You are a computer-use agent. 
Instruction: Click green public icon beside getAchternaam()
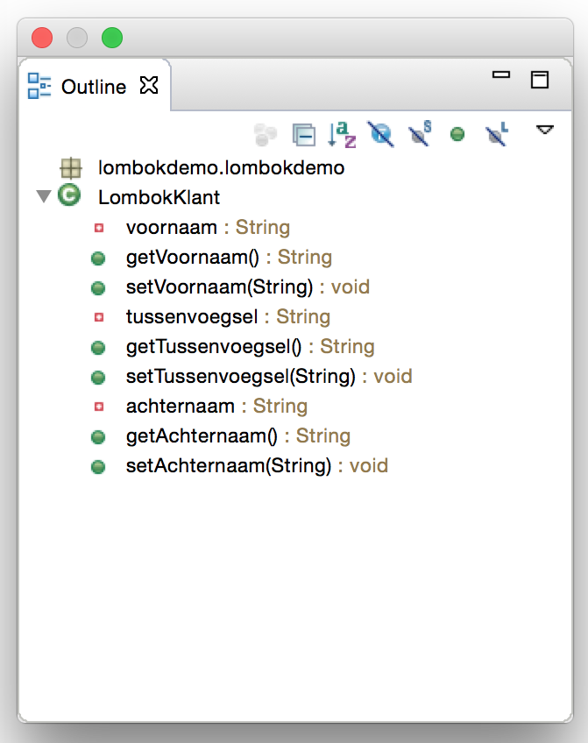98,436
